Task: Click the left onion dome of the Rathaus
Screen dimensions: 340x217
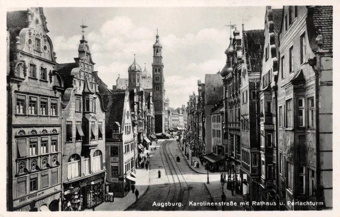Action: tap(135, 67)
